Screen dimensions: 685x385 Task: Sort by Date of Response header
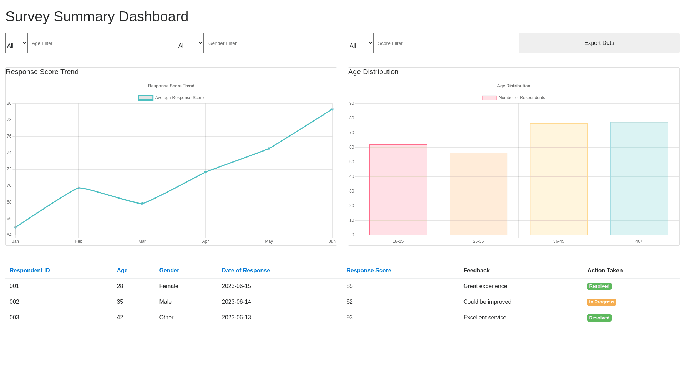point(246,271)
